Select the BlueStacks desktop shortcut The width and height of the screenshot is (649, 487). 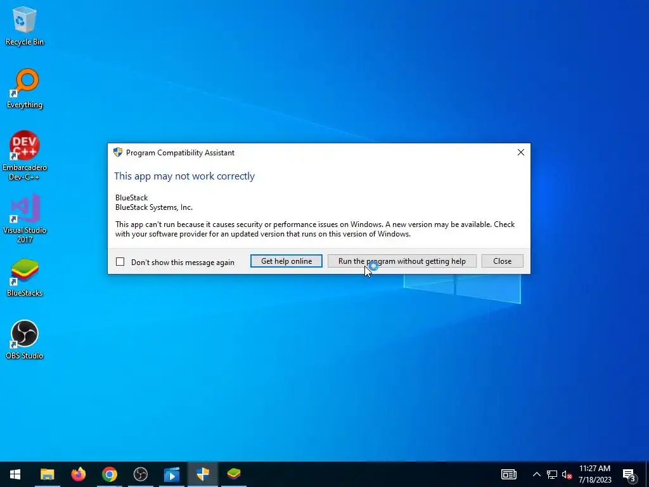25,278
